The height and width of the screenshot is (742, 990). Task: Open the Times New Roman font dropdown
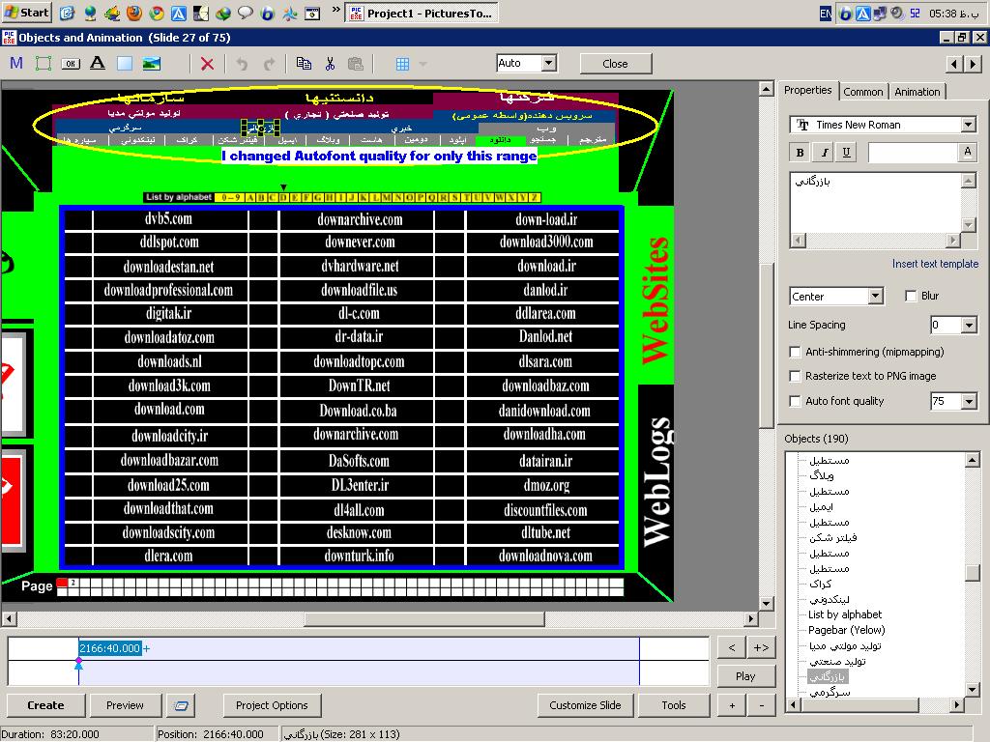pyautogui.click(x=969, y=125)
